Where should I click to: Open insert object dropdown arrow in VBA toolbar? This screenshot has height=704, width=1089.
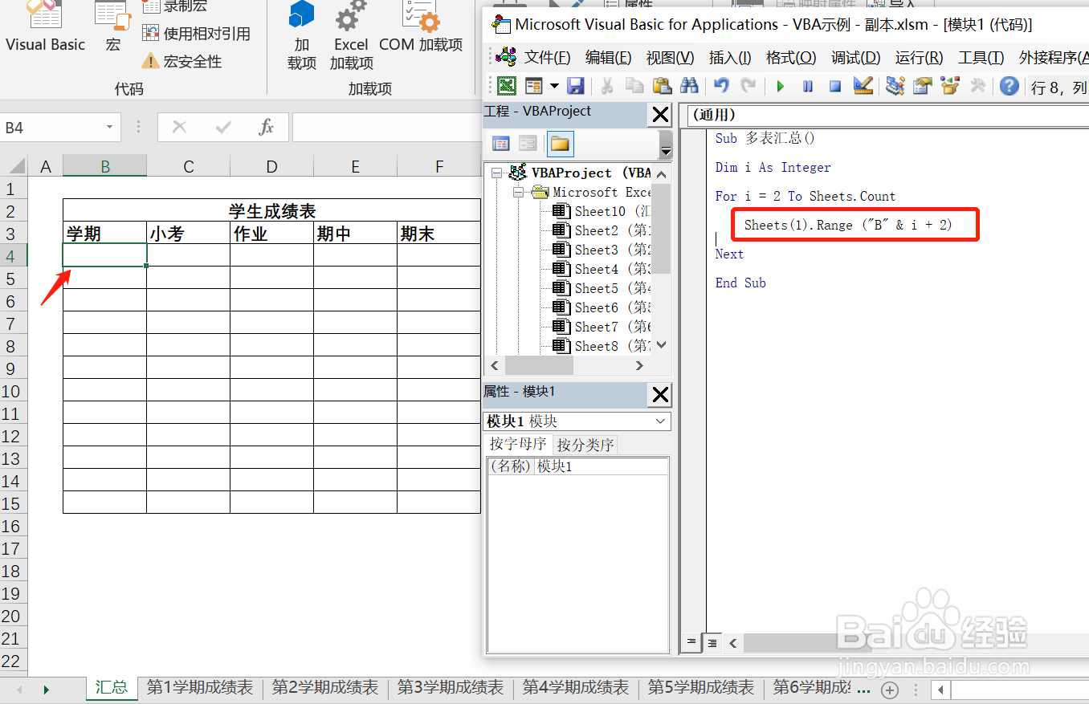(x=554, y=86)
